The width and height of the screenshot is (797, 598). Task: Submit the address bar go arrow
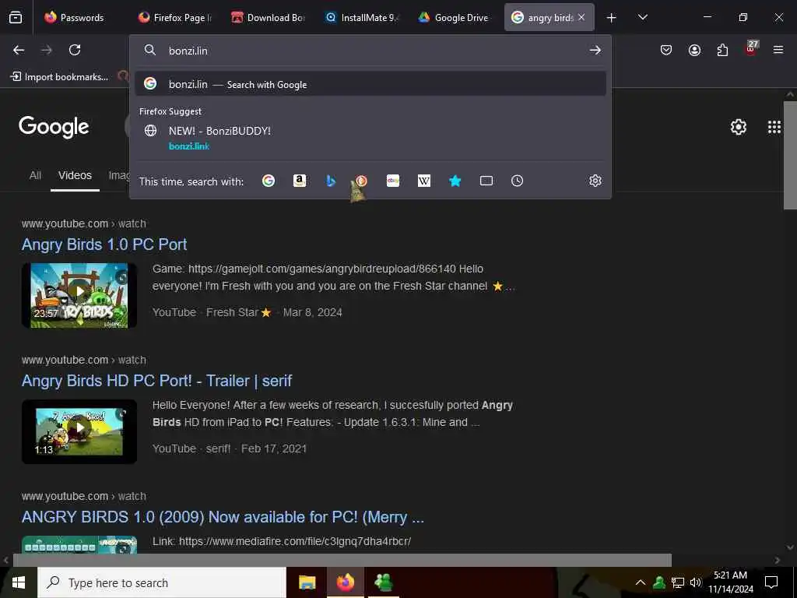(x=595, y=51)
